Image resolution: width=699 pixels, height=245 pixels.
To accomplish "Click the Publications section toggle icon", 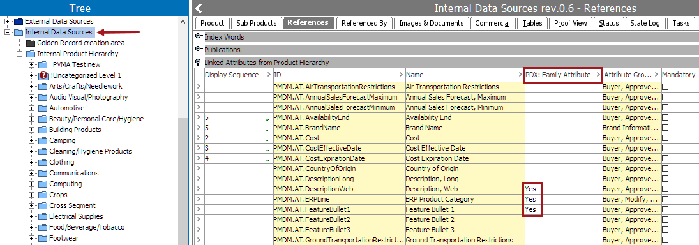I will (199, 49).
